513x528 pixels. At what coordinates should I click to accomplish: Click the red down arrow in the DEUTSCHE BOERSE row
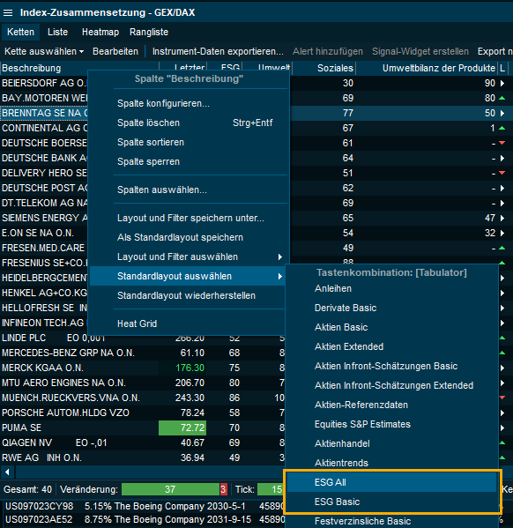click(502, 143)
